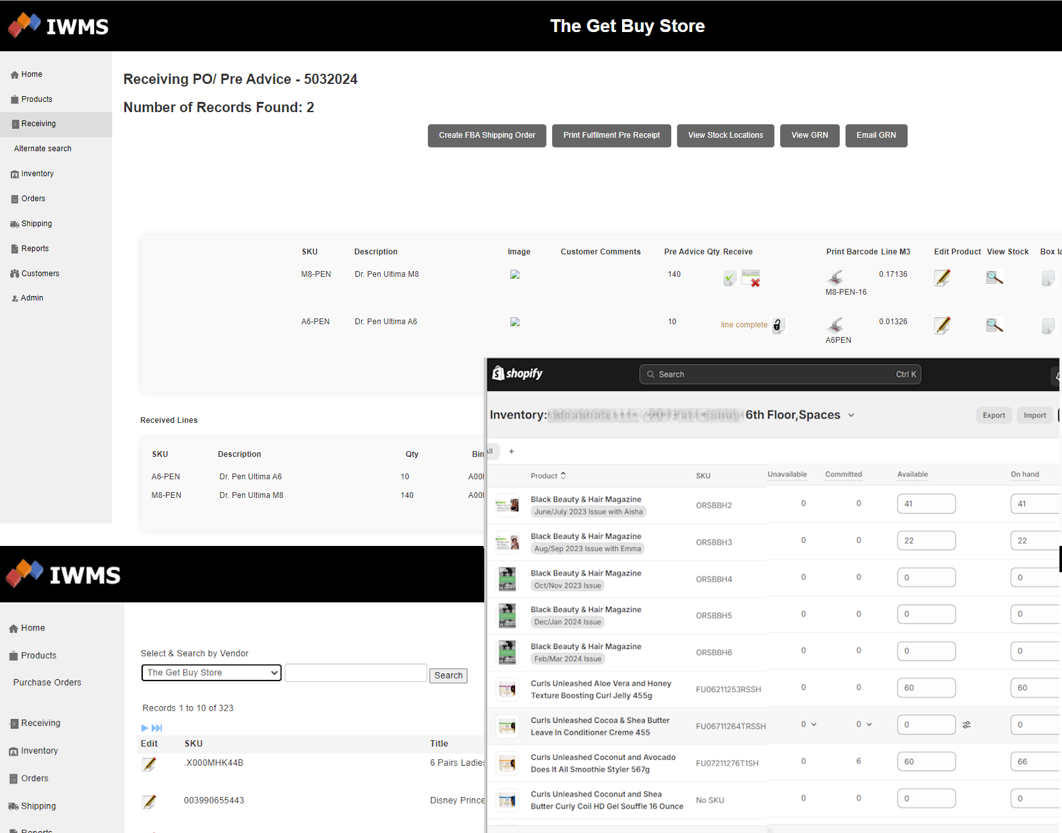Screen dimensions: 1062x833
Task: Expand the Shopify inventory location selector
Action: coord(851,415)
